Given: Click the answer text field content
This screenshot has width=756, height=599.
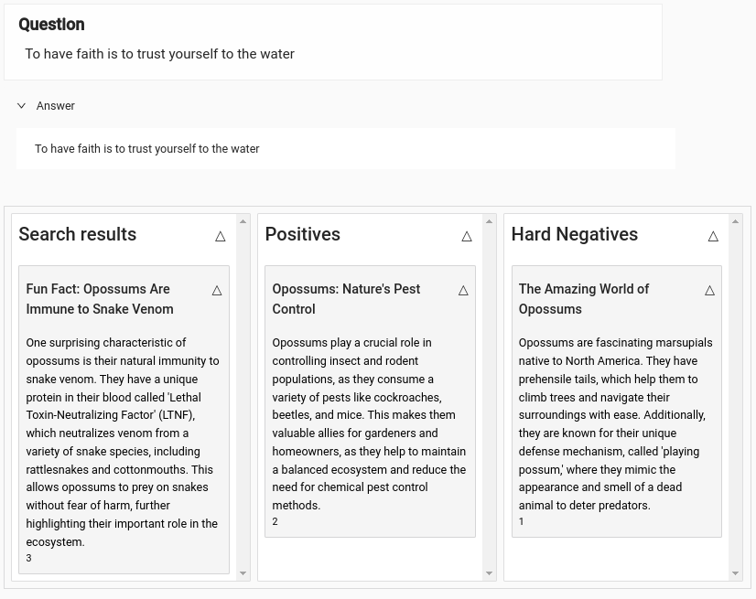Looking at the screenshot, I should (147, 149).
